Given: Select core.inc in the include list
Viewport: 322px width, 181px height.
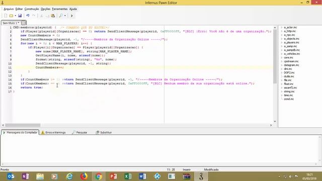Looking at the screenshot, I should point(288,57).
